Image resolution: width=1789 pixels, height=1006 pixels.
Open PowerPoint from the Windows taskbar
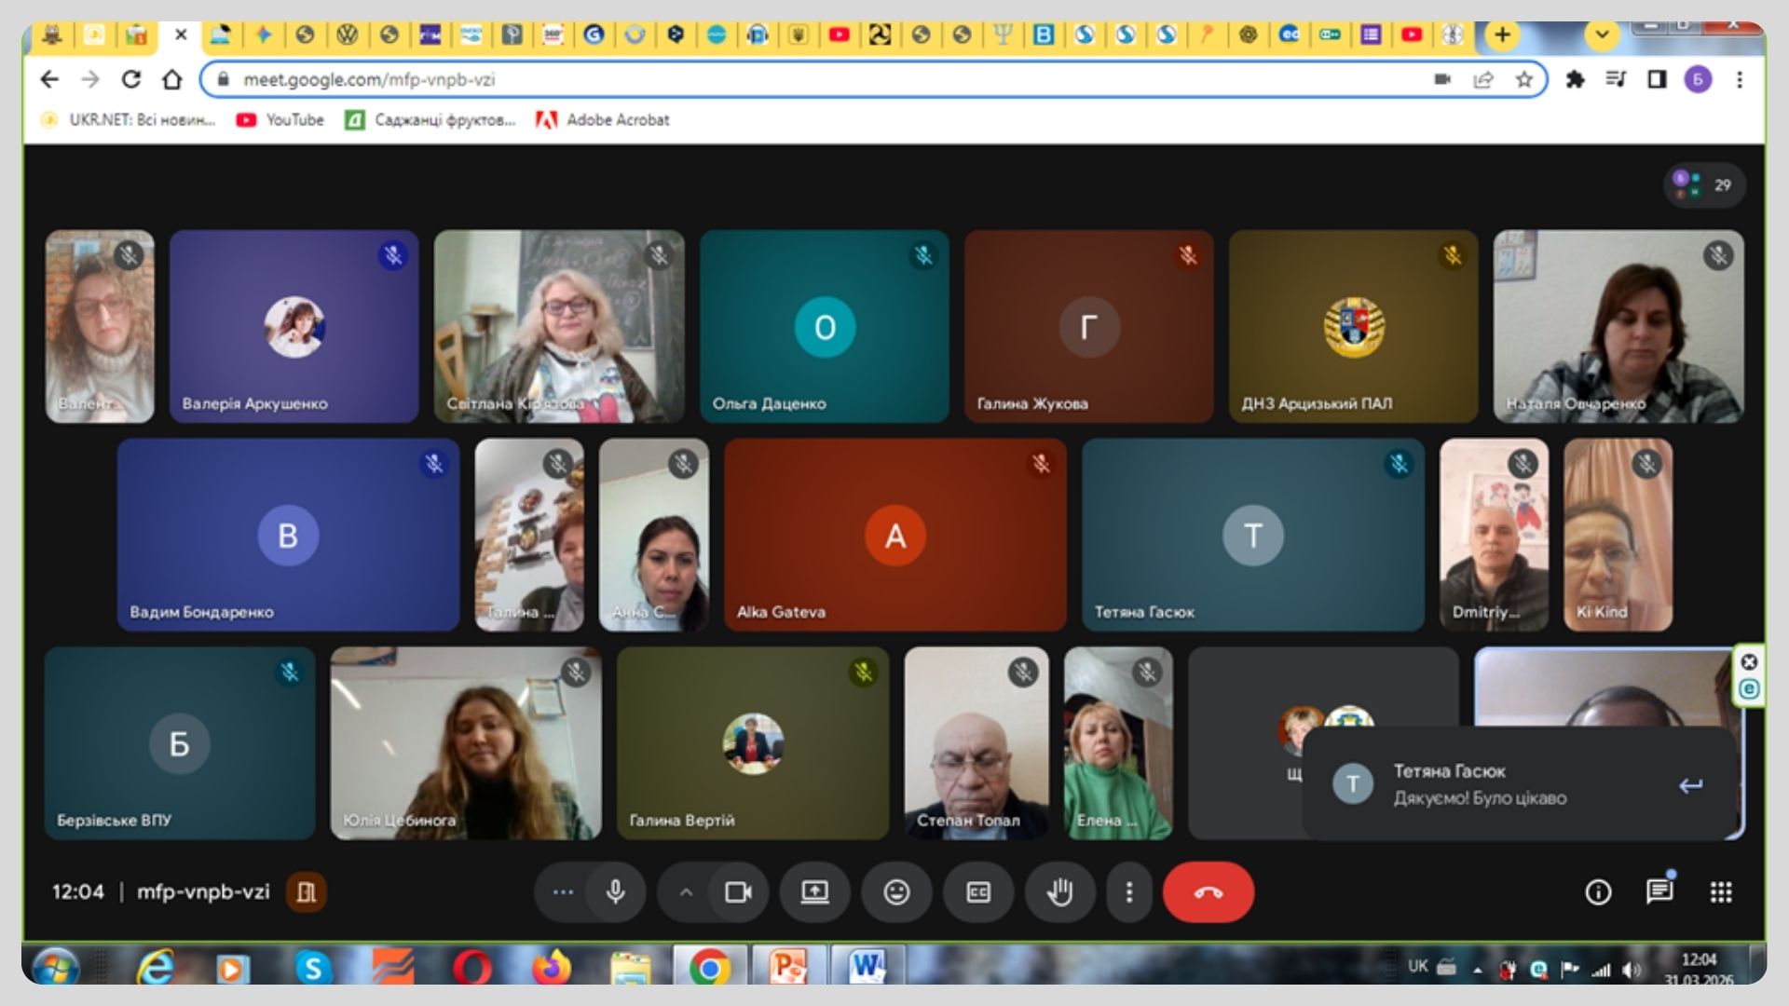(x=787, y=968)
